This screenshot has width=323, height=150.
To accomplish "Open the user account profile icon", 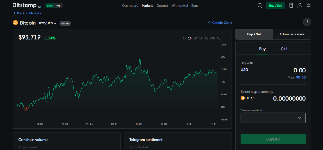I will click(x=300, y=6).
